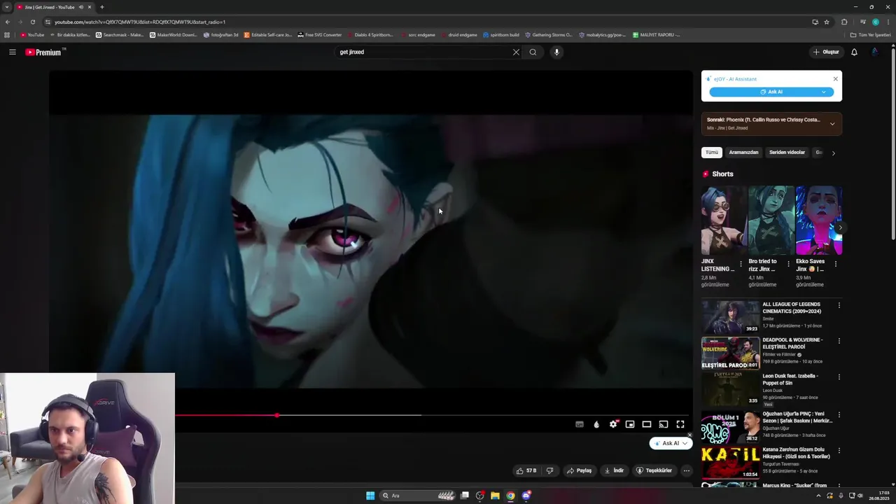Open the Ekko Saves Jinx short

click(818, 220)
